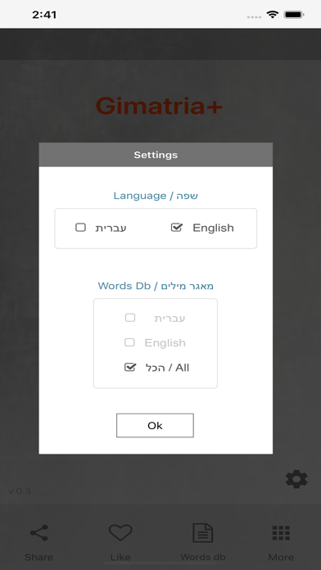
Task: Open the More grid icon
Action: click(281, 533)
